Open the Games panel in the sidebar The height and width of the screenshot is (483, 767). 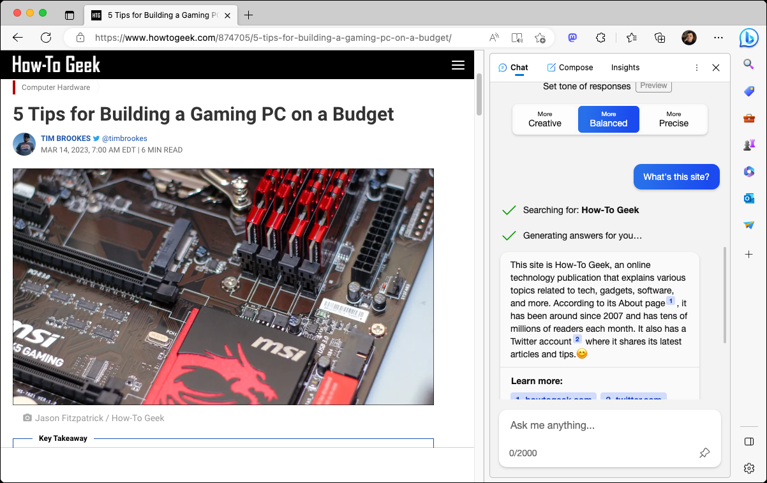click(748, 144)
